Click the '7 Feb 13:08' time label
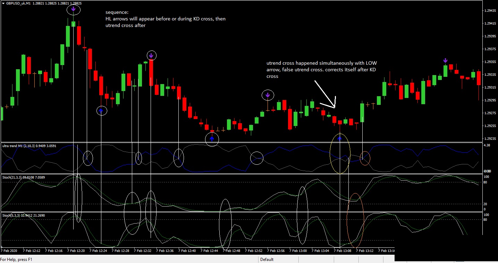 pyautogui.click(x=343, y=251)
